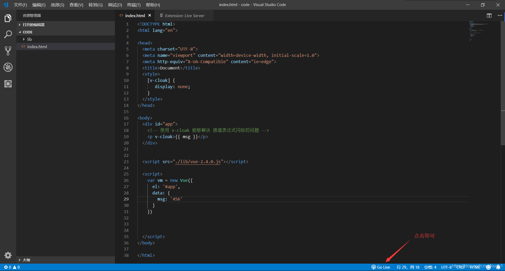Open notifications bell in status bar

click(x=498, y=267)
